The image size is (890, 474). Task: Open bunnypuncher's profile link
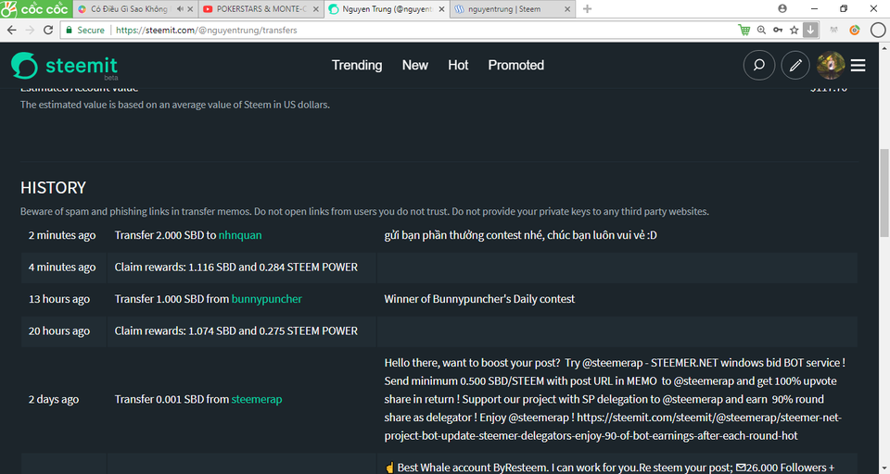(267, 299)
